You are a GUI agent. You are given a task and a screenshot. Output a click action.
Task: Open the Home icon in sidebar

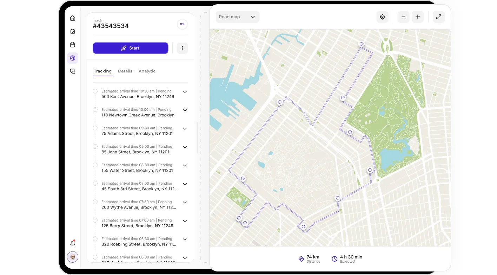pyautogui.click(x=73, y=18)
